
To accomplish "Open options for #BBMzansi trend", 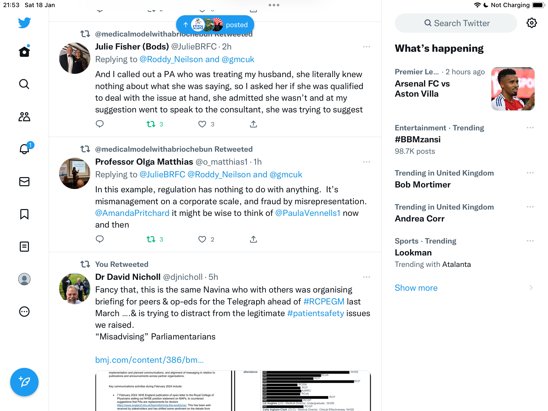I will [530, 128].
